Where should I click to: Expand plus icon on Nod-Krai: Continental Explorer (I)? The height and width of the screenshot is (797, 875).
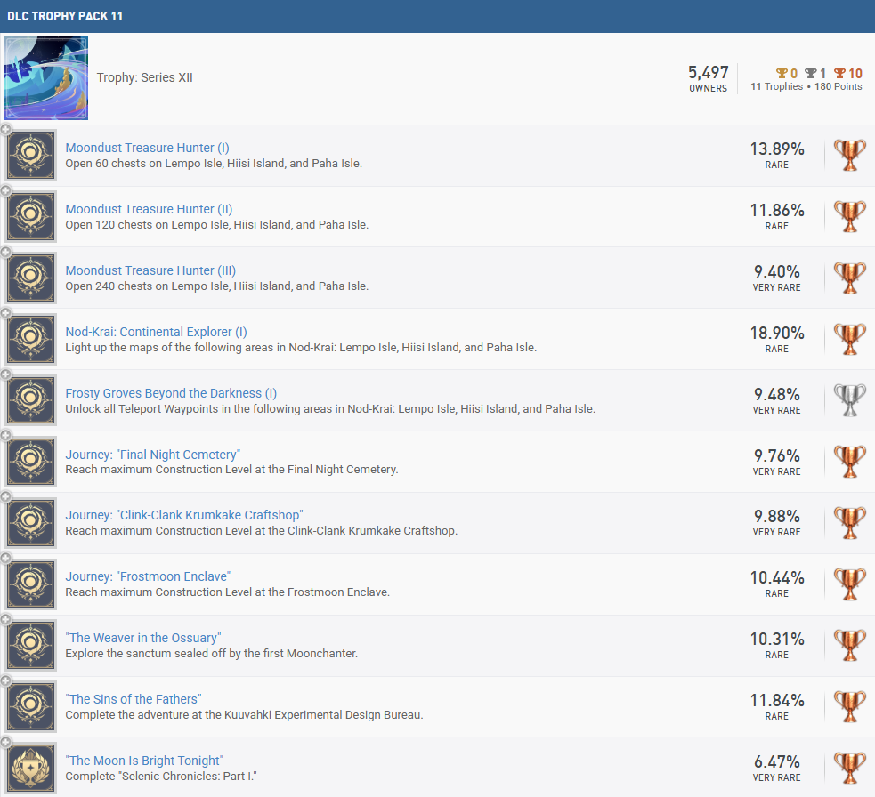[x=5, y=313]
